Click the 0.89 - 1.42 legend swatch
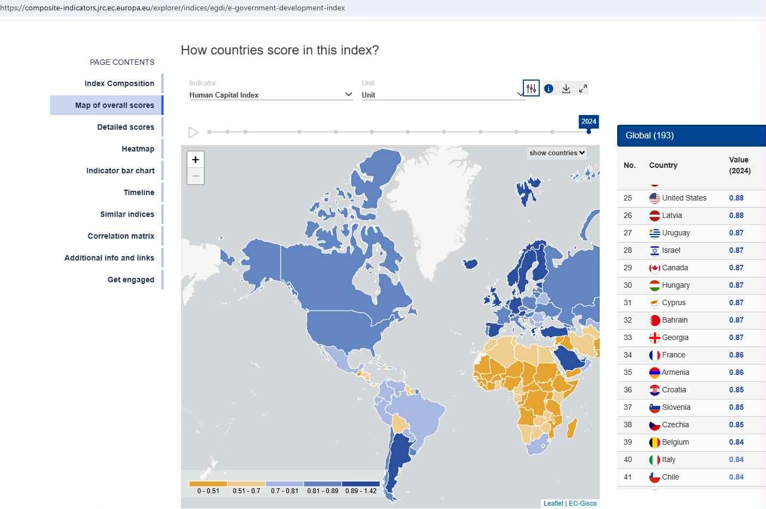 [x=360, y=484]
